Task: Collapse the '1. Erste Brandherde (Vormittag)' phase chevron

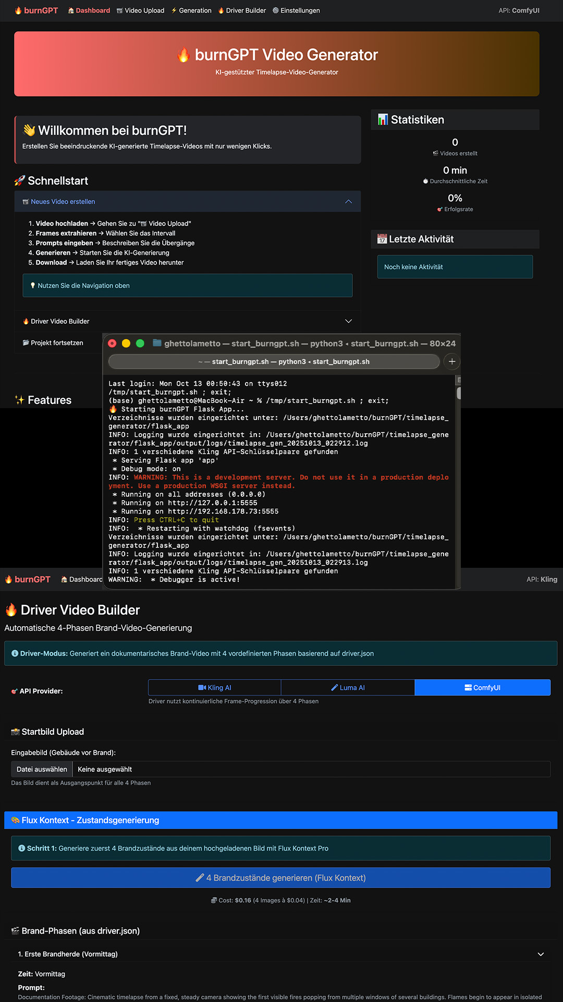Action: 541,954
